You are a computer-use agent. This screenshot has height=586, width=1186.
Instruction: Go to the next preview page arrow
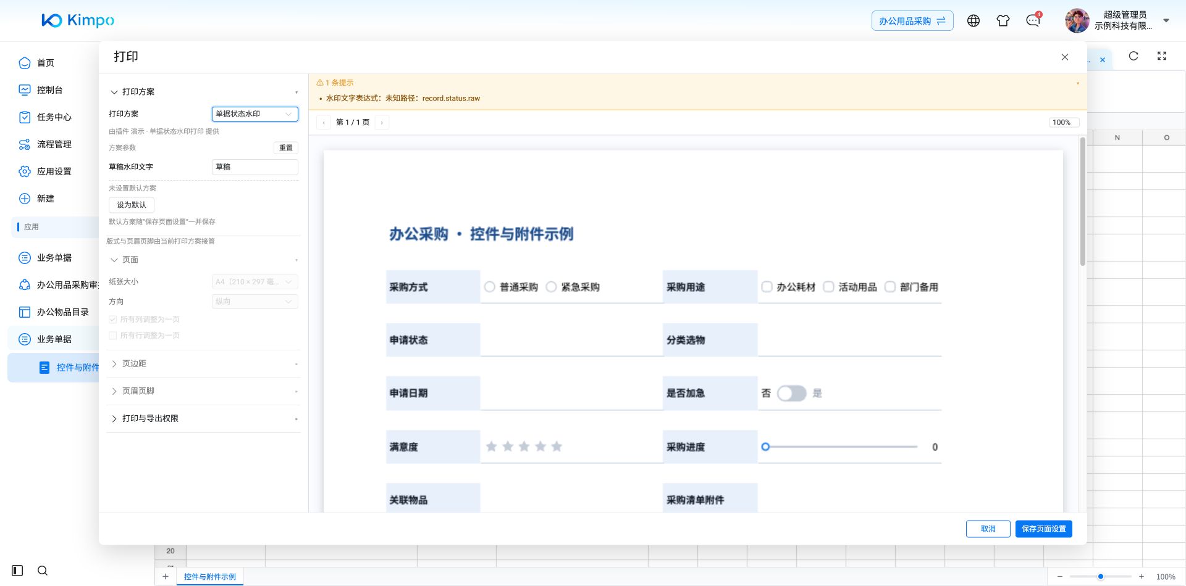pos(382,123)
